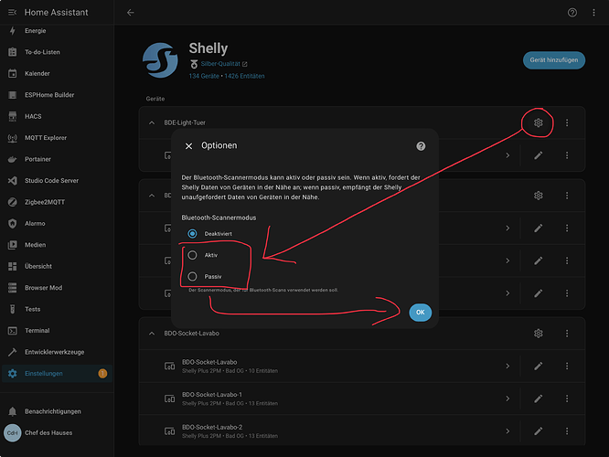Open the 134 Geräte link
The width and height of the screenshot is (609, 457).
tap(204, 76)
